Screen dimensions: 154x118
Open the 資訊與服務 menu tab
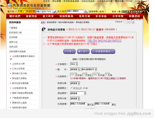point(66,16)
